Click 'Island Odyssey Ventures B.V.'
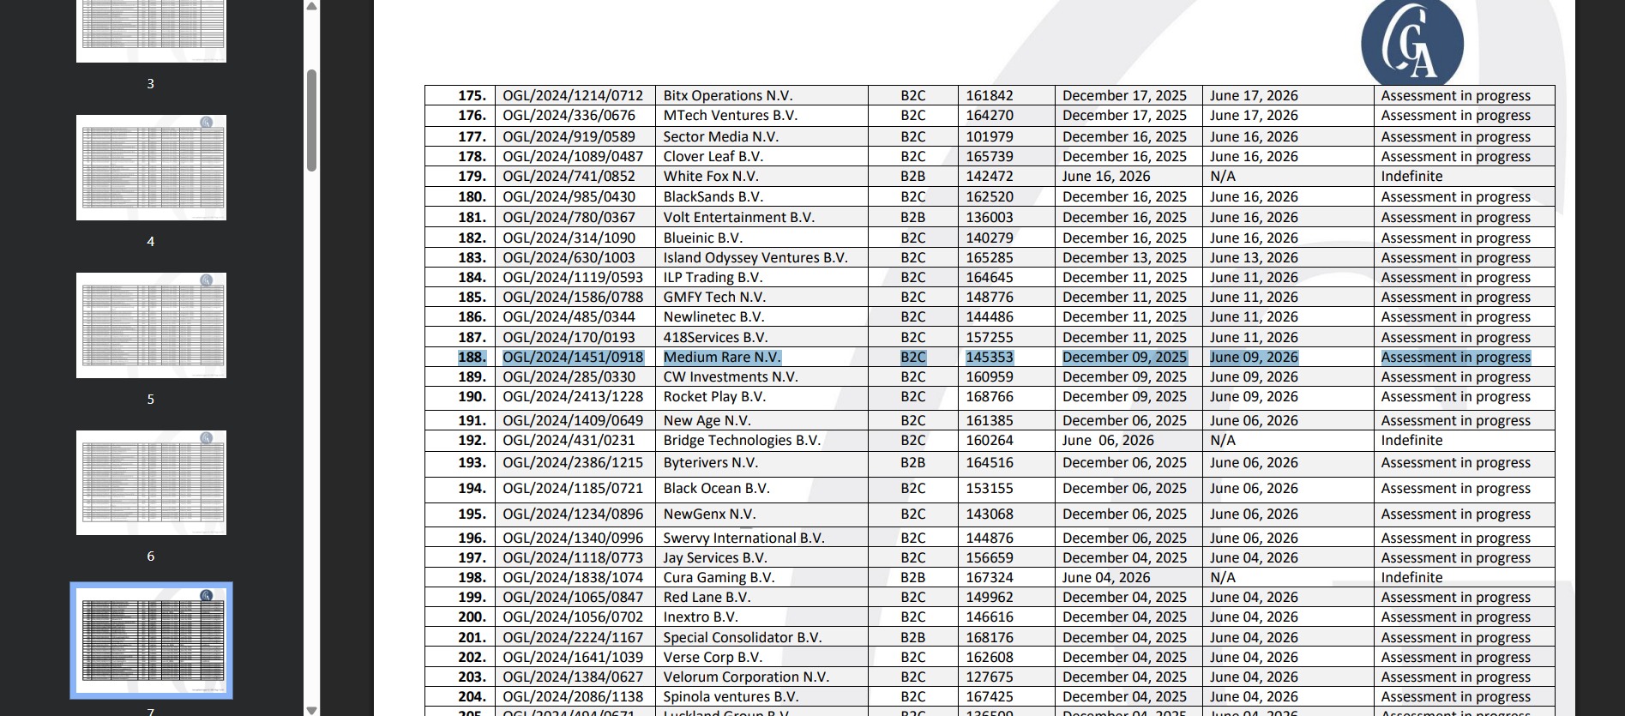The height and width of the screenshot is (716, 1625). [x=755, y=258]
